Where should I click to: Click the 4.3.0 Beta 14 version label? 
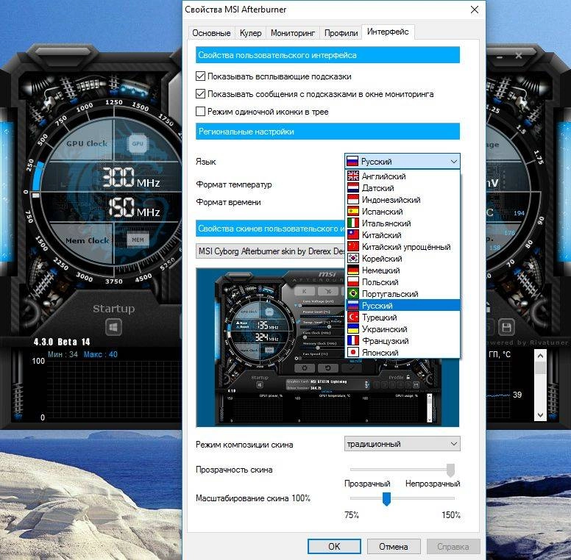(62, 342)
